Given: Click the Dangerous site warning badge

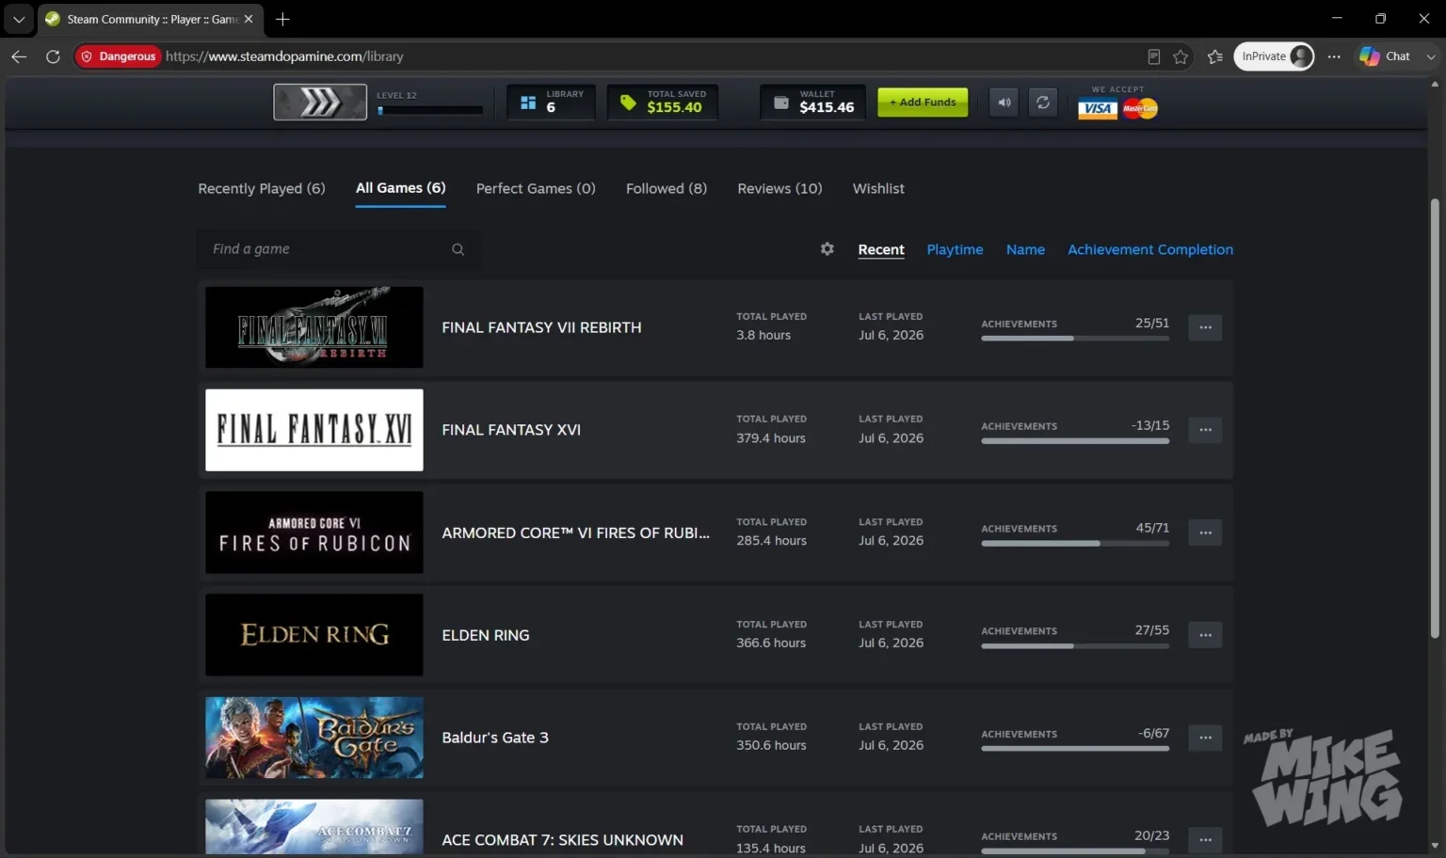Looking at the screenshot, I should click(118, 56).
